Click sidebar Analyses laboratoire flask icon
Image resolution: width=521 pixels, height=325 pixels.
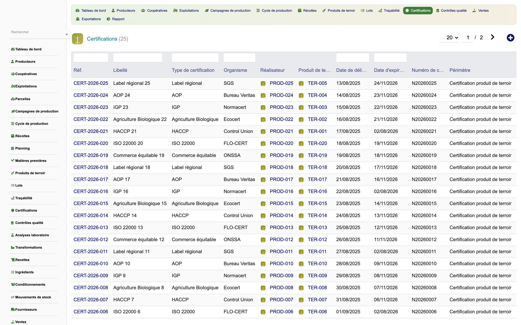pos(13,235)
